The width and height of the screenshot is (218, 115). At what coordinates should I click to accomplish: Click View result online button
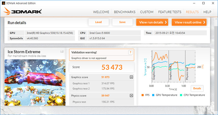189,22
